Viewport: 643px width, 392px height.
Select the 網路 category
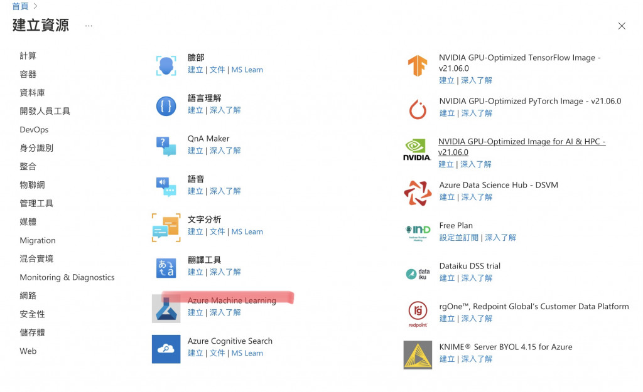tap(28, 296)
